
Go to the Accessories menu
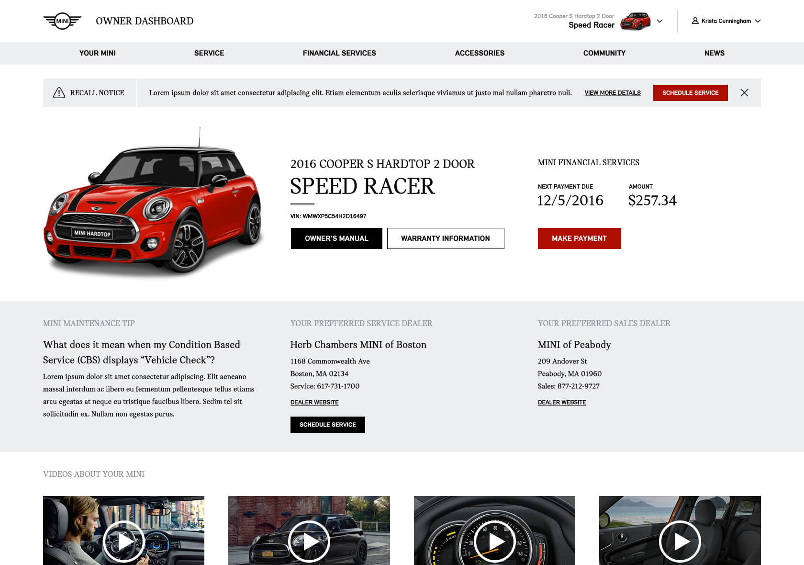480,53
